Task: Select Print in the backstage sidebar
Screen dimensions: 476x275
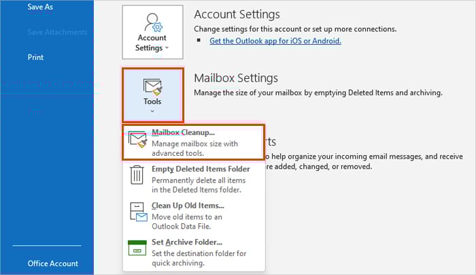Action: (36, 58)
